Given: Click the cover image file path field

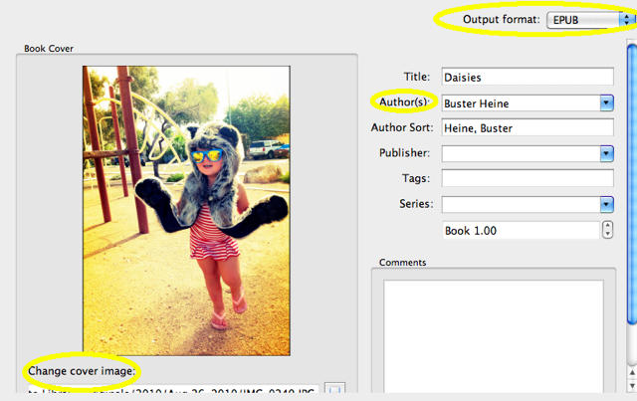Looking at the screenshot, I should [169, 393].
